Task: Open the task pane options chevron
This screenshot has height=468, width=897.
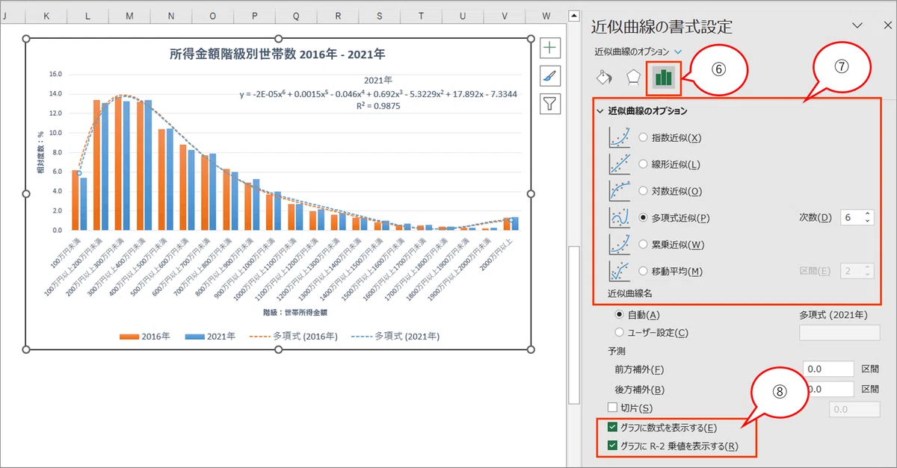Action: click(x=857, y=25)
